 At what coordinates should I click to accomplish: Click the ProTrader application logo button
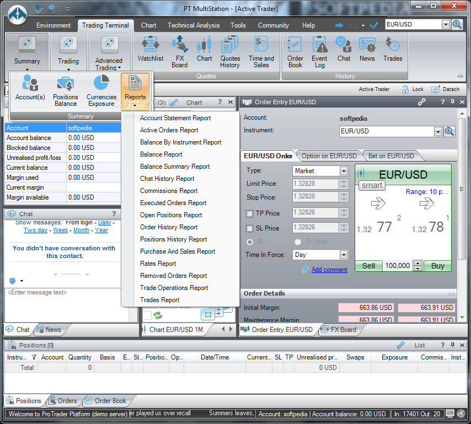[x=18, y=14]
